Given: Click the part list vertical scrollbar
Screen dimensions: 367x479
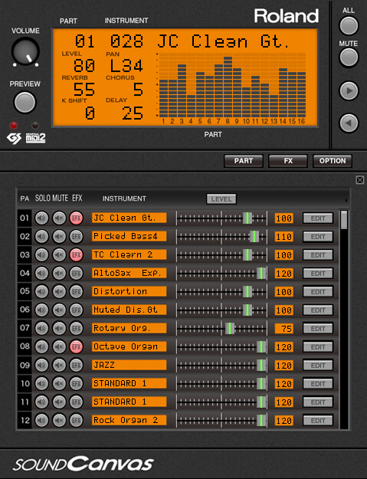Looking at the screenshot, I should tap(344, 320).
